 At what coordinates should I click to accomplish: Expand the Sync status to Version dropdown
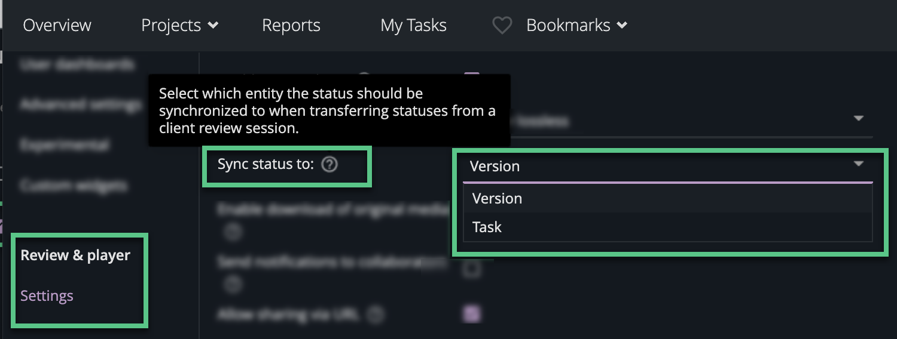pyautogui.click(x=668, y=166)
